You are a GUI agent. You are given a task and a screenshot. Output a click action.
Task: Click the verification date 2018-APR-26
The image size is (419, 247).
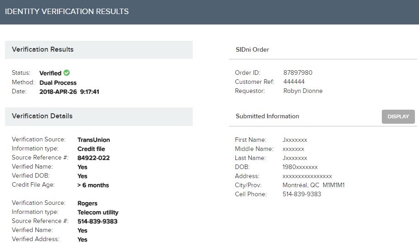coord(58,92)
